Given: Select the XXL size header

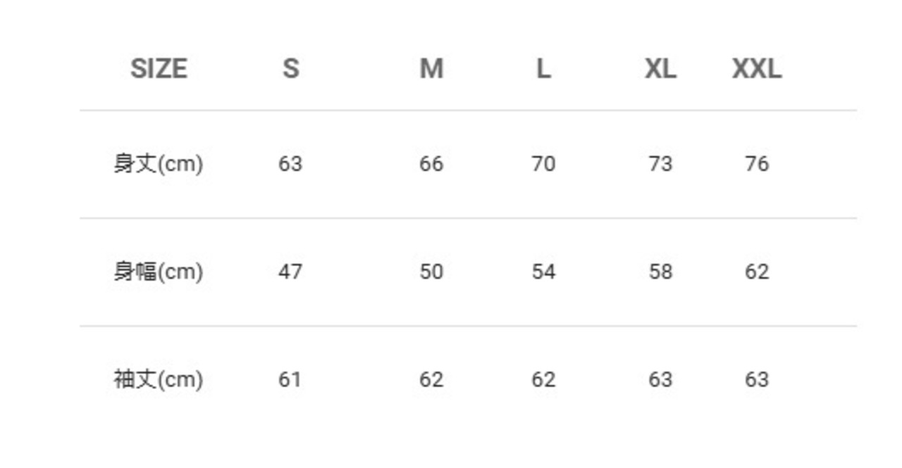Looking at the screenshot, I should click(x=757, y=69).
